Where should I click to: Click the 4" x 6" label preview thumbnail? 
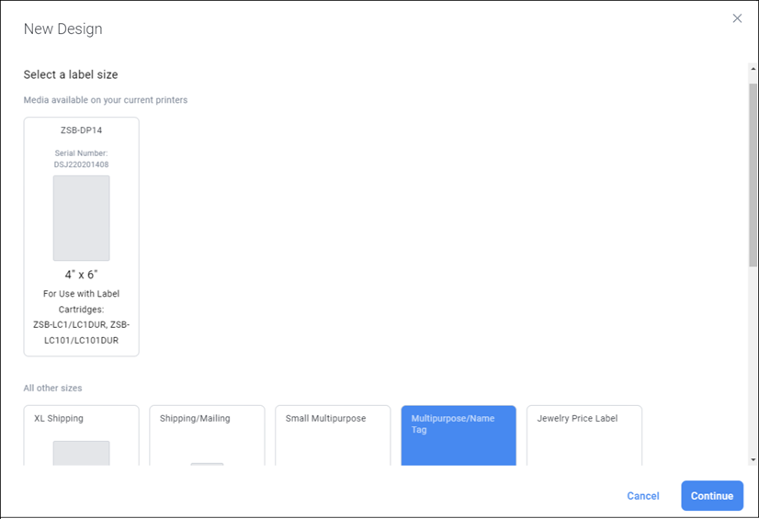81,218
